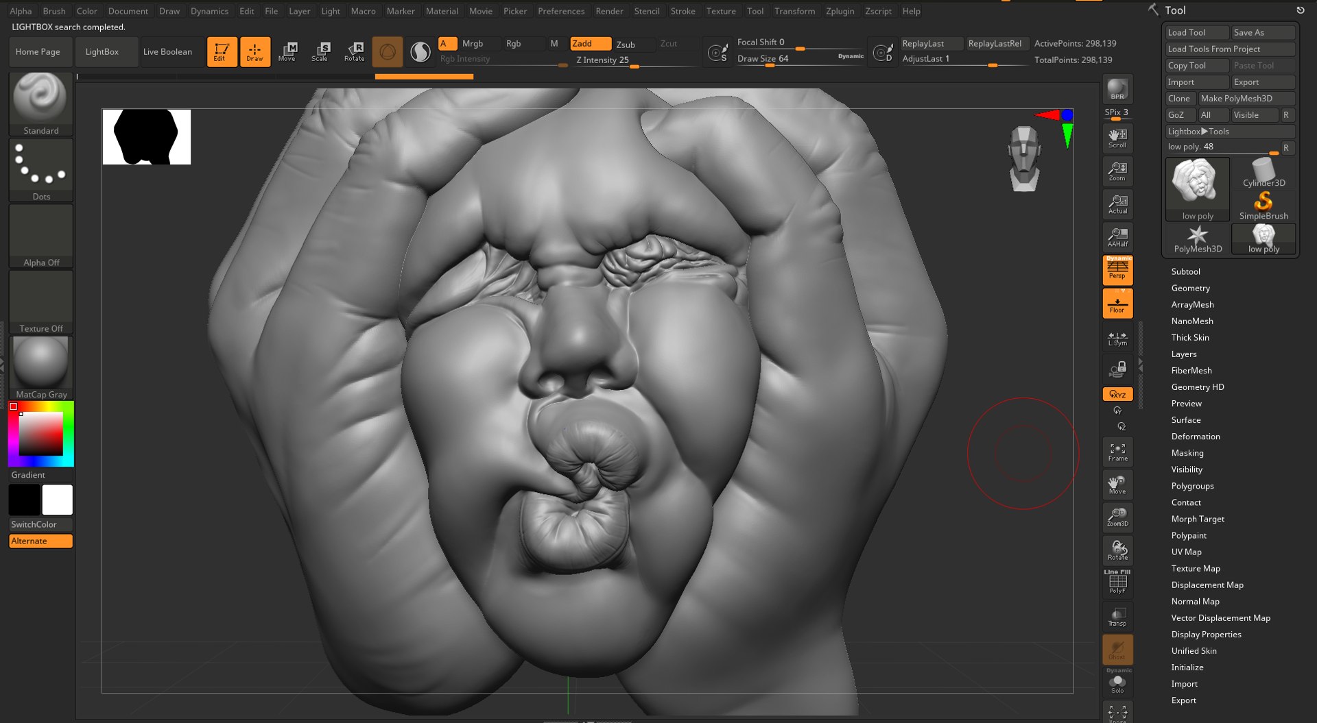
Task: Click the viewport Rotate navigation icon
Action: point(1117,550)
